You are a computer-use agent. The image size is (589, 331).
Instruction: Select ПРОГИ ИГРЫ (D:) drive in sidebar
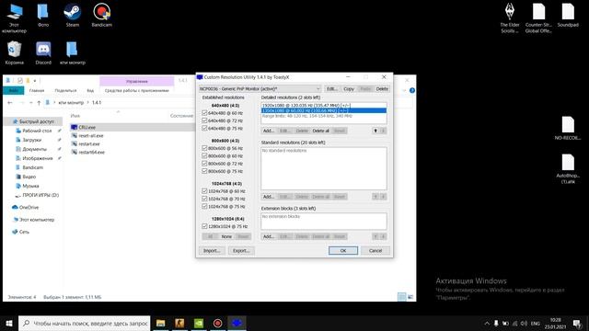[37, 195]
